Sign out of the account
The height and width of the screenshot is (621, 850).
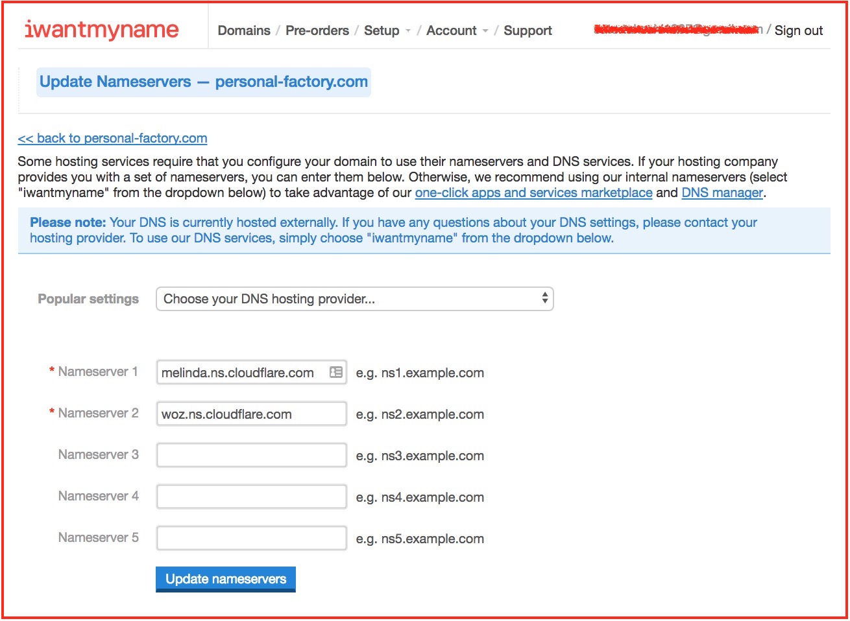coord(799,30)
